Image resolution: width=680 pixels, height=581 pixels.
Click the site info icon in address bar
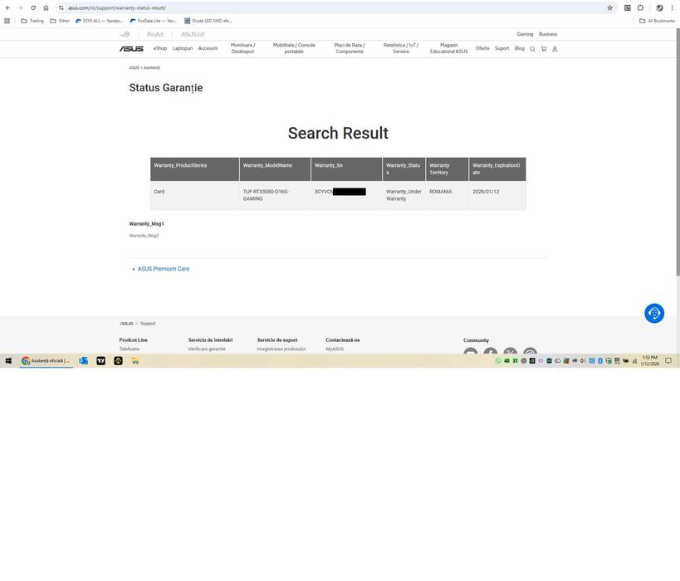pyautogui.click(x=61, y=7)
